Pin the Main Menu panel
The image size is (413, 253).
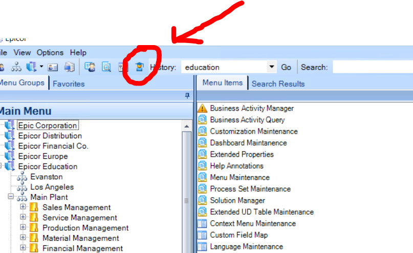(187, 95)
